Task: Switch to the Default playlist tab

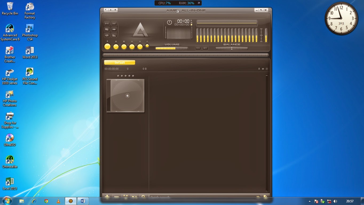Action: [x=119, y=62]
